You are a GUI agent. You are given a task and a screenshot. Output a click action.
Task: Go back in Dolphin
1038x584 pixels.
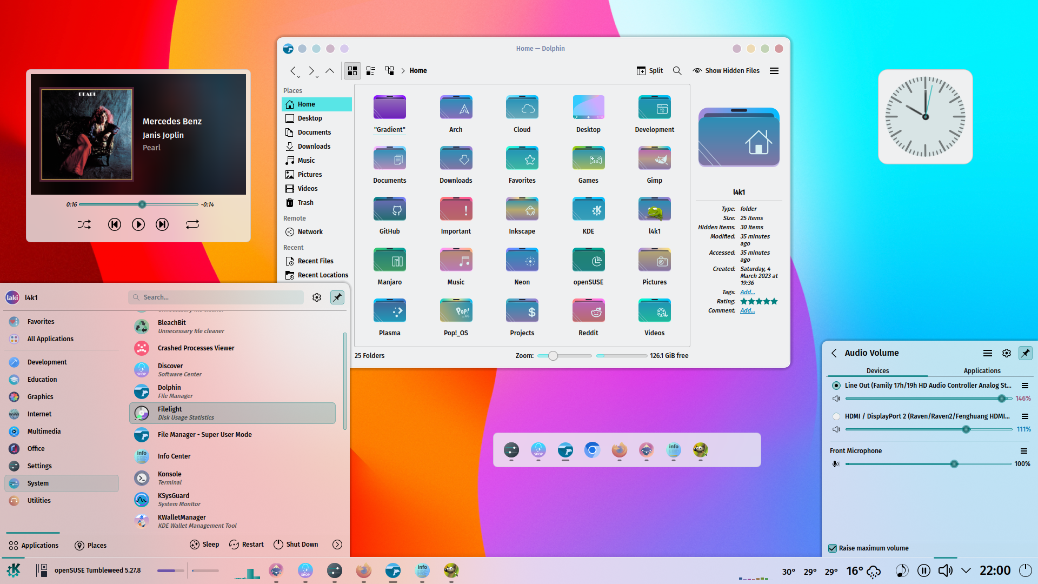[293, 71]
